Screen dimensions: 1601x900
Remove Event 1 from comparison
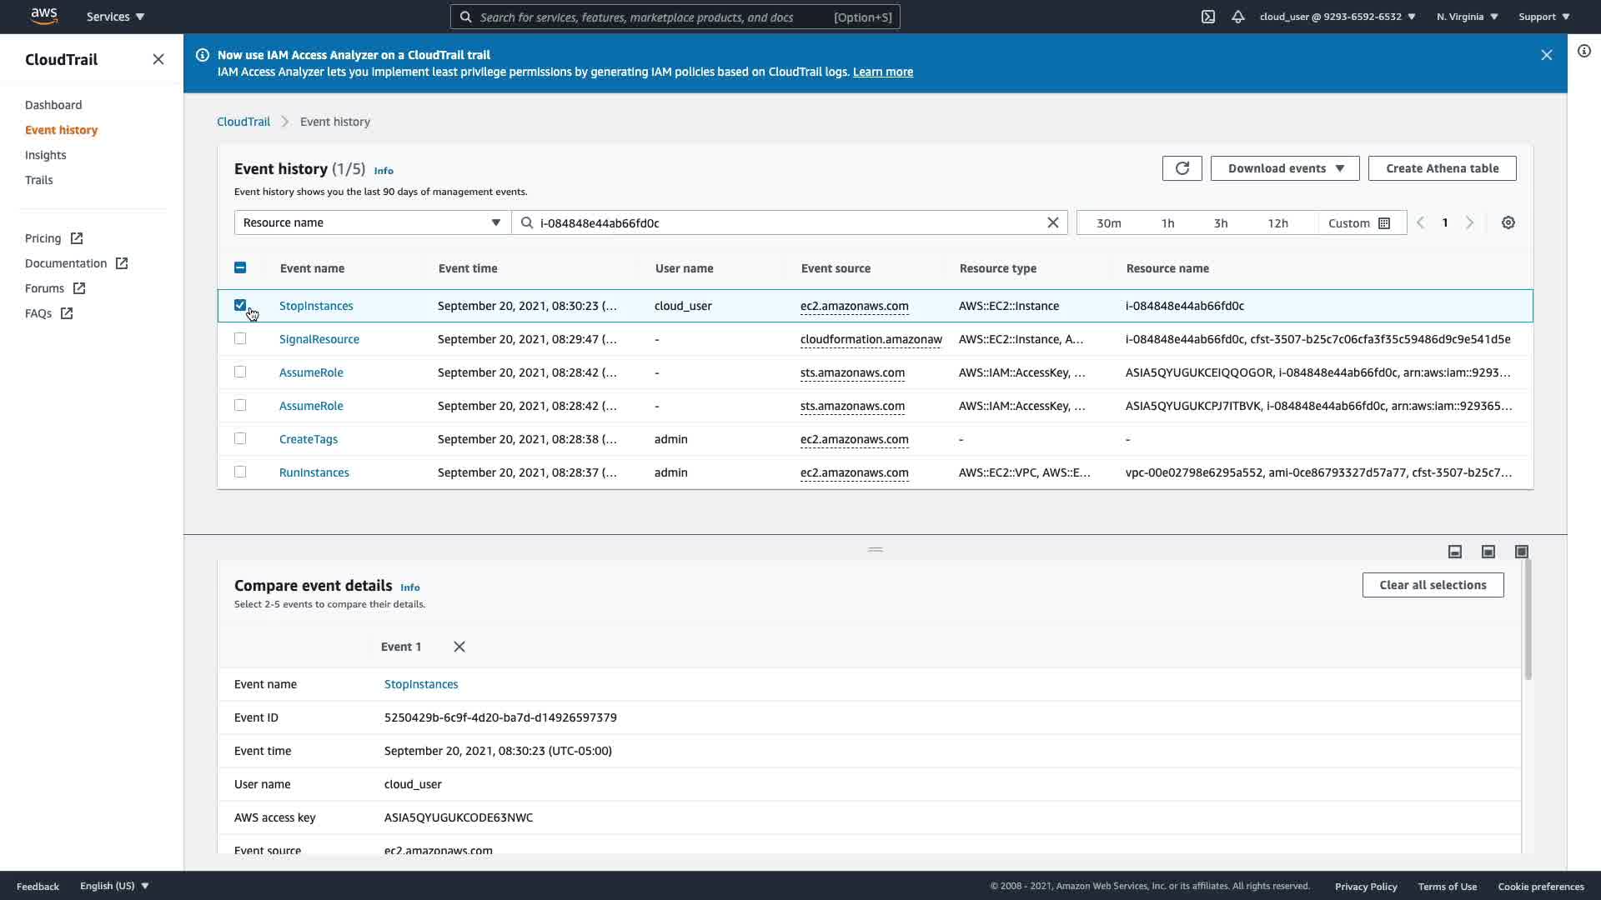coord(459,647)
